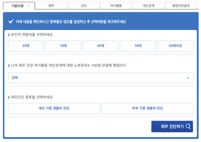Click the chevron beside 본인의 연령대를 선택하세요

9,35
